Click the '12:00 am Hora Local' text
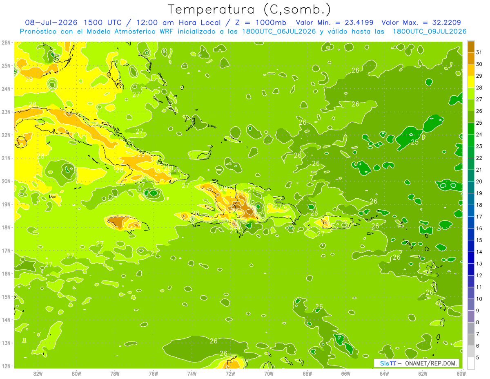 click(179, 22)
